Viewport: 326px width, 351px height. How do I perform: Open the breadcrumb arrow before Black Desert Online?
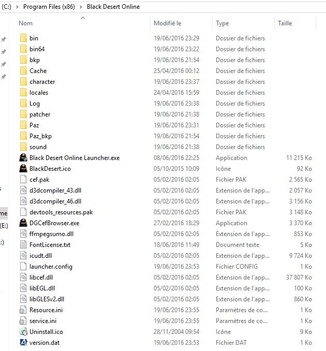pyautogui.click(x=80, y=7)
